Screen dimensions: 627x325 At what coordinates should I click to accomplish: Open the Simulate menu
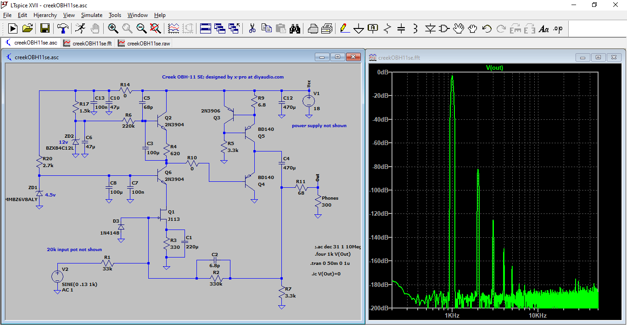pos(92,15)
